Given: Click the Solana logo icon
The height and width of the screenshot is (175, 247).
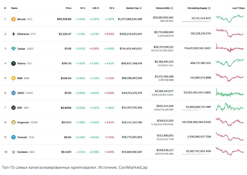Looking at the screenshot, I should [x=14, y=63].
